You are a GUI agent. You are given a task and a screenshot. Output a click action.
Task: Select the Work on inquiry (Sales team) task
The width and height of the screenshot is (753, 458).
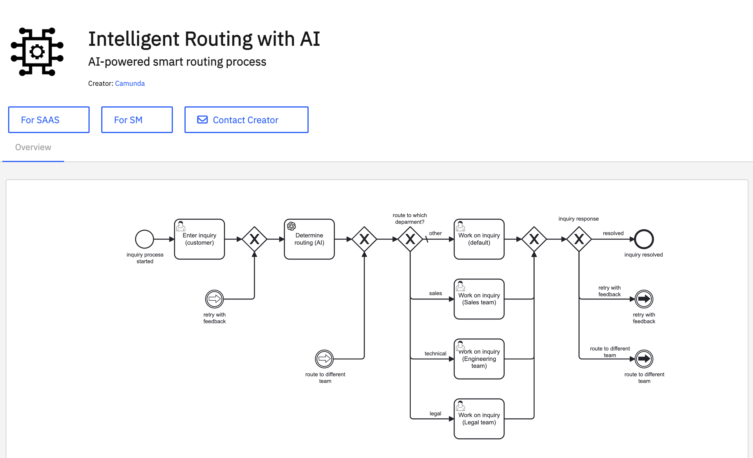point(479,299)
